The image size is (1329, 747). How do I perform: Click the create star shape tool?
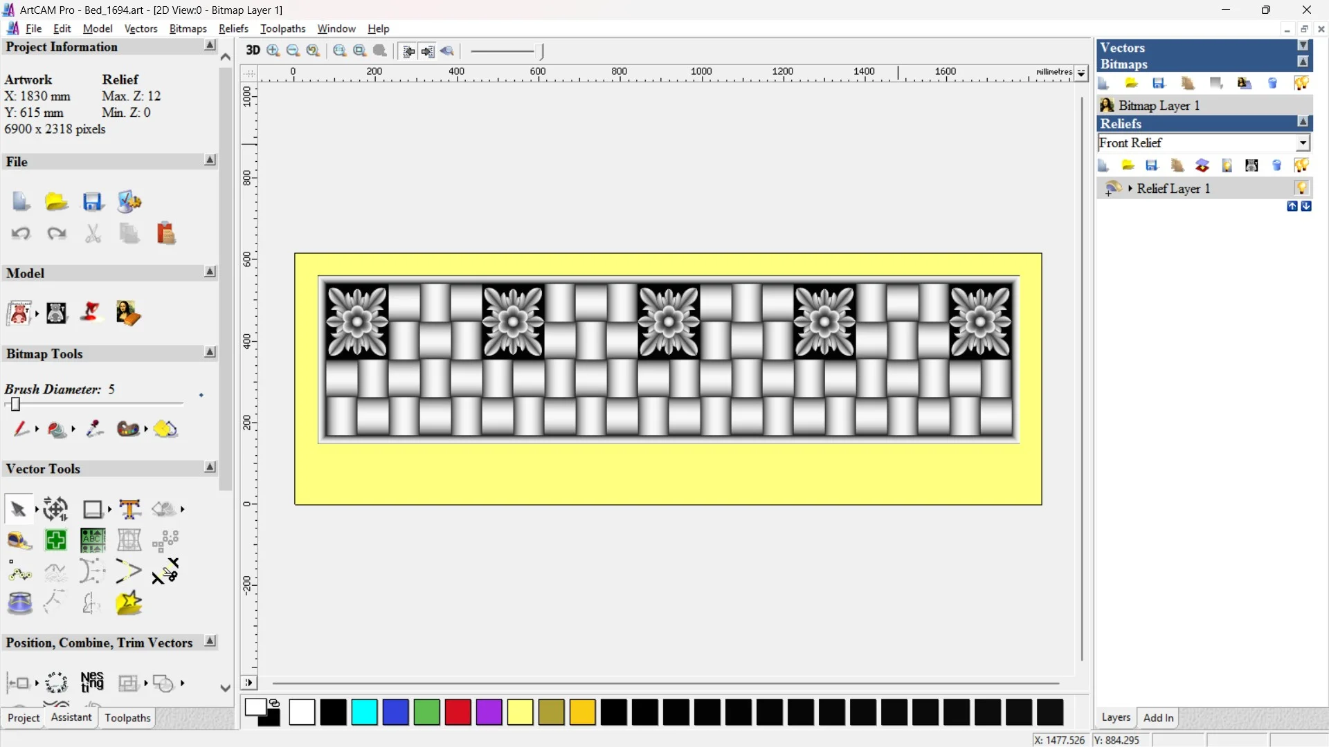(x=129, y=603)
